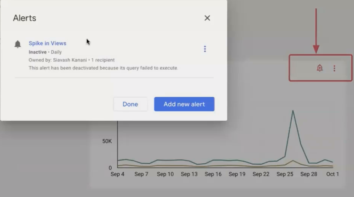Click the Sep 16 x-axis label
Screen dimensions: 354x197
[213, 174]
